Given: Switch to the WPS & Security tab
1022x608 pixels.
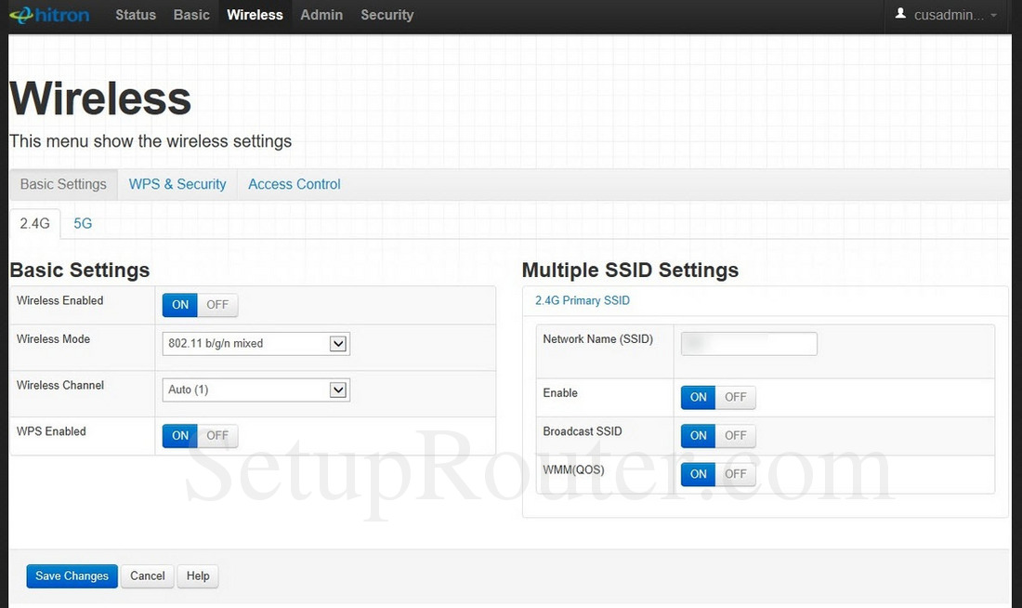Looking at the screenshot, I should click(x=177, y=183).
